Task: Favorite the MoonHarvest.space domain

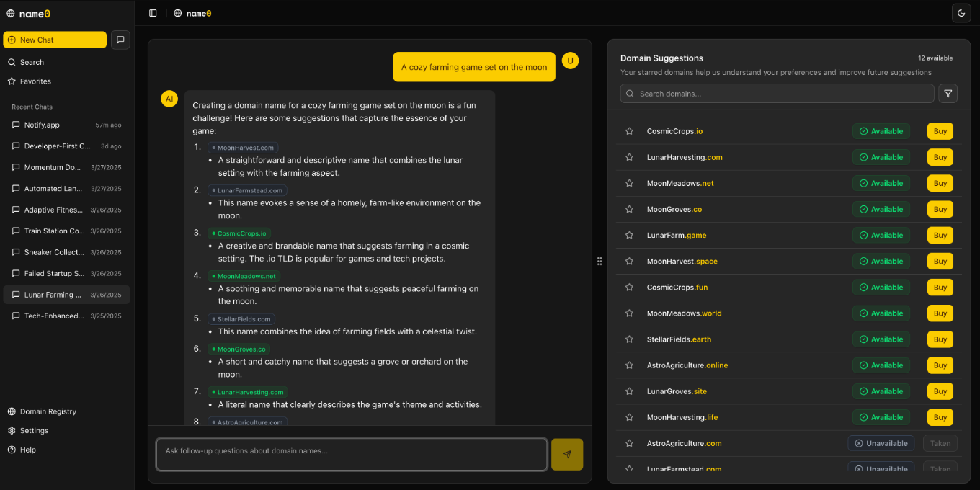Action: pos(629,261)
